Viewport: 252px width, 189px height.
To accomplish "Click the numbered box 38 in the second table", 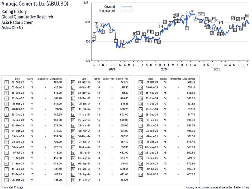I will tap(73, 180).
